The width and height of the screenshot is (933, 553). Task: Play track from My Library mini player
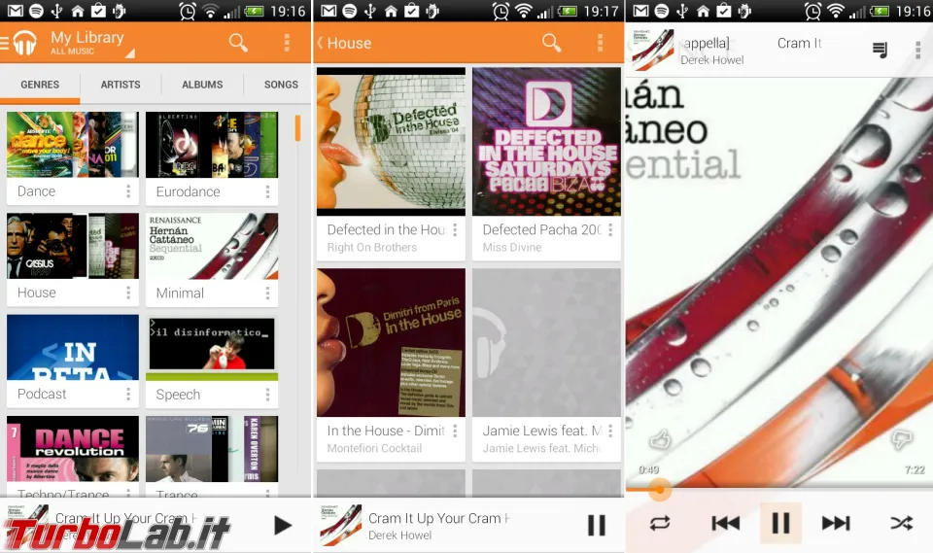click(x=283, y=525)
